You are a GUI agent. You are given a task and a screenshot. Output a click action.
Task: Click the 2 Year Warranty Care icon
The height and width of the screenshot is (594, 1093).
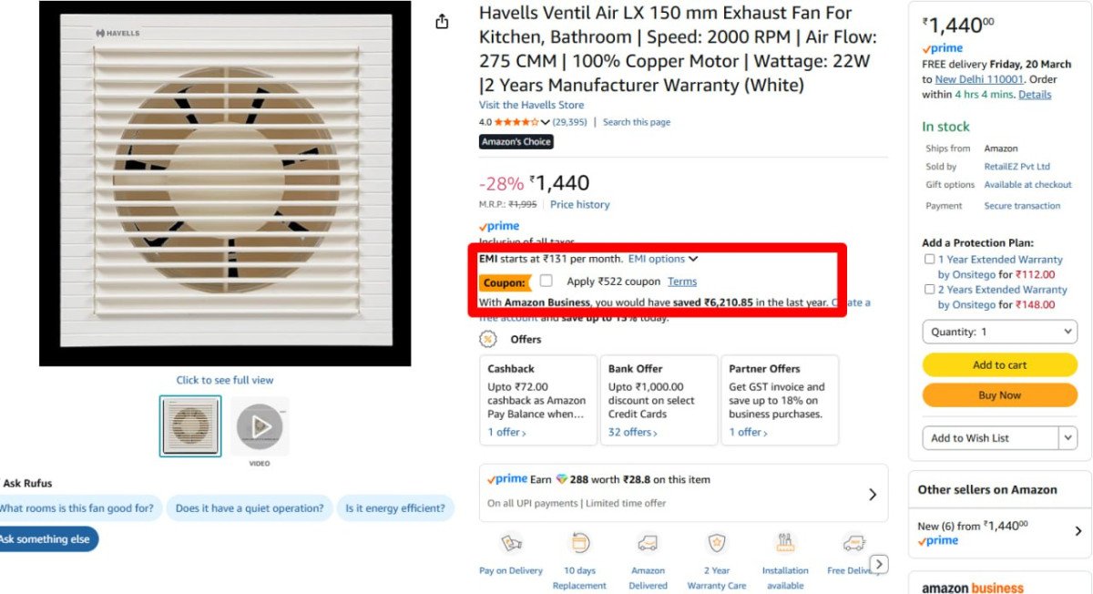(x=717, y=544)
